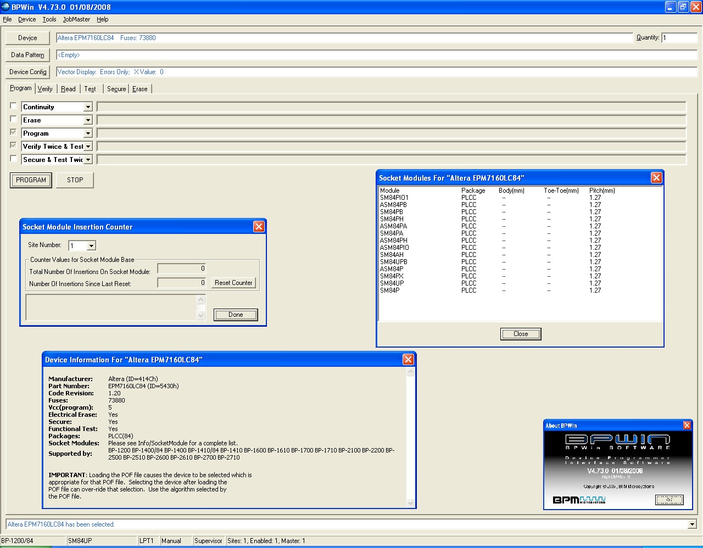Click the BP-1200/84 status bar entry
Viewport: 703px width, 548px height.
point(33,541)
